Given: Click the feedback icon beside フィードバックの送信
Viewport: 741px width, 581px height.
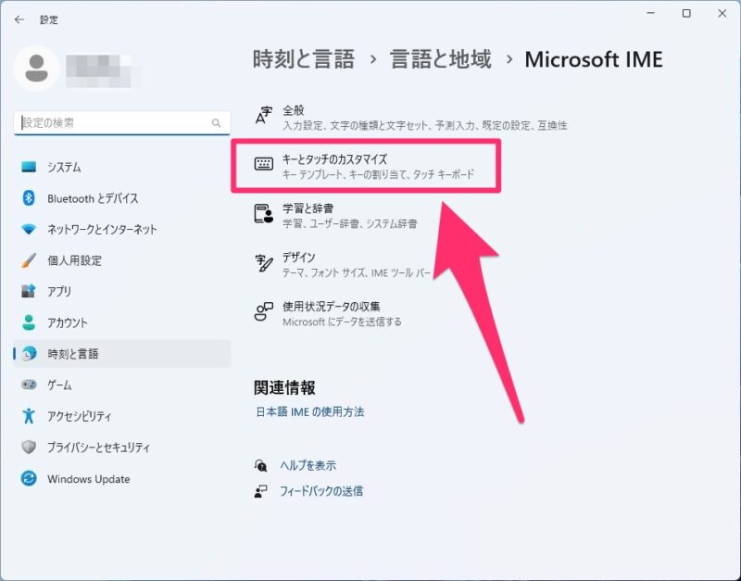Looking at the screenshot, I should tap(260, 492).
